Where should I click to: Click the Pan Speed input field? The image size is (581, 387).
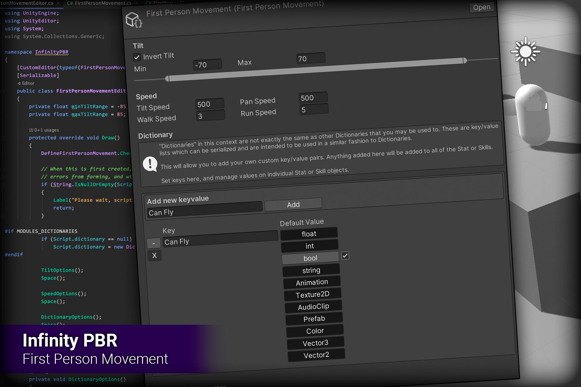click(313, 98)
